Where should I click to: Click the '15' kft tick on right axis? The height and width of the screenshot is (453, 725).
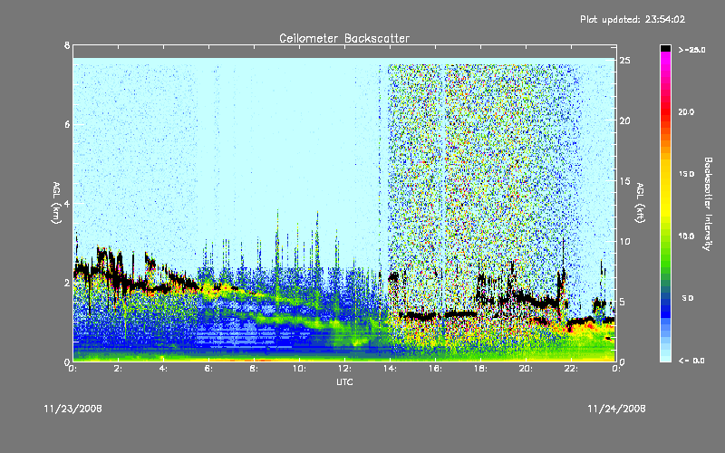(624, 181)
